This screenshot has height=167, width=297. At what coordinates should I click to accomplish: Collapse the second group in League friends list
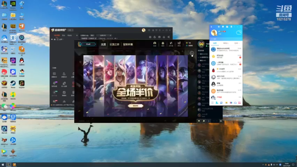[x=198, y=57]
